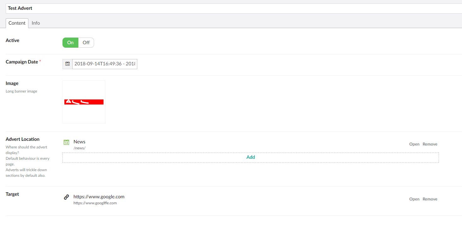Click the /news/ path text
Image resolution: width=462 pixels, height=239 pixels.
click(80, 148)
